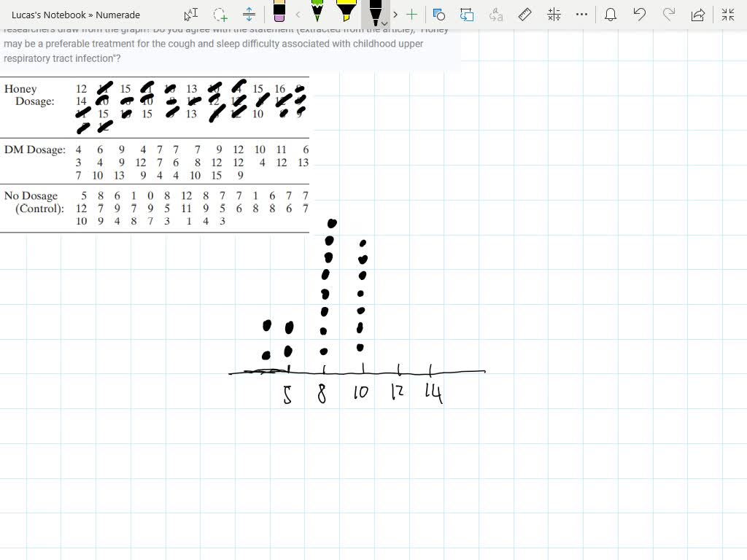Screen dimensions: 747x560
Task: Choose the green pencil pen
Action: click(x=317, y=12)
